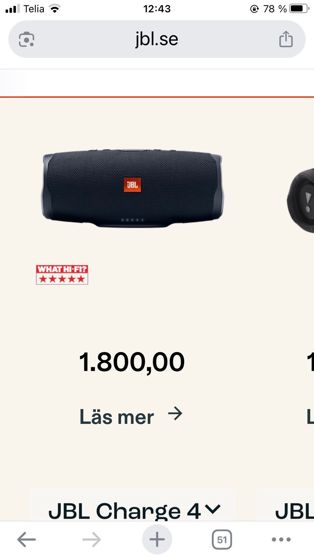The height and width of the screenshot is (558, 314).
Task: Tap the arrow next to Läs mer
Action: (175, 414)
